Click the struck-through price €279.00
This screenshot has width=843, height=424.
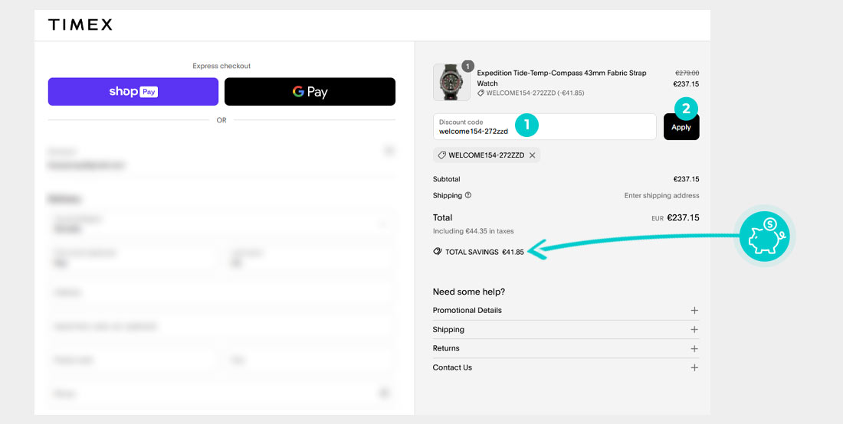[x=687, y=73]
